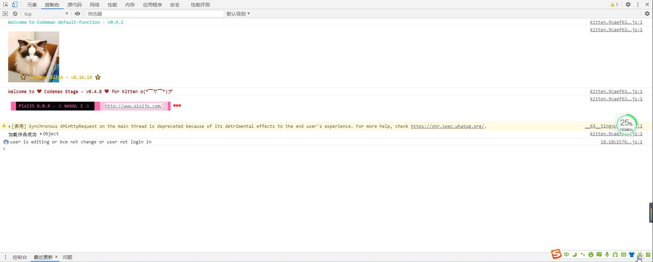Switch to the 控制台 tab in top bar
This screenshot has height=262, width=653.
[x=52, y=5]
